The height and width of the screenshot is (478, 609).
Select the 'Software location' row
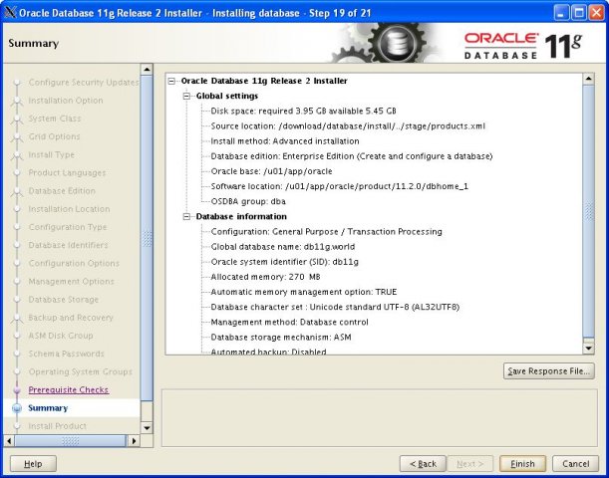[340, 186]
